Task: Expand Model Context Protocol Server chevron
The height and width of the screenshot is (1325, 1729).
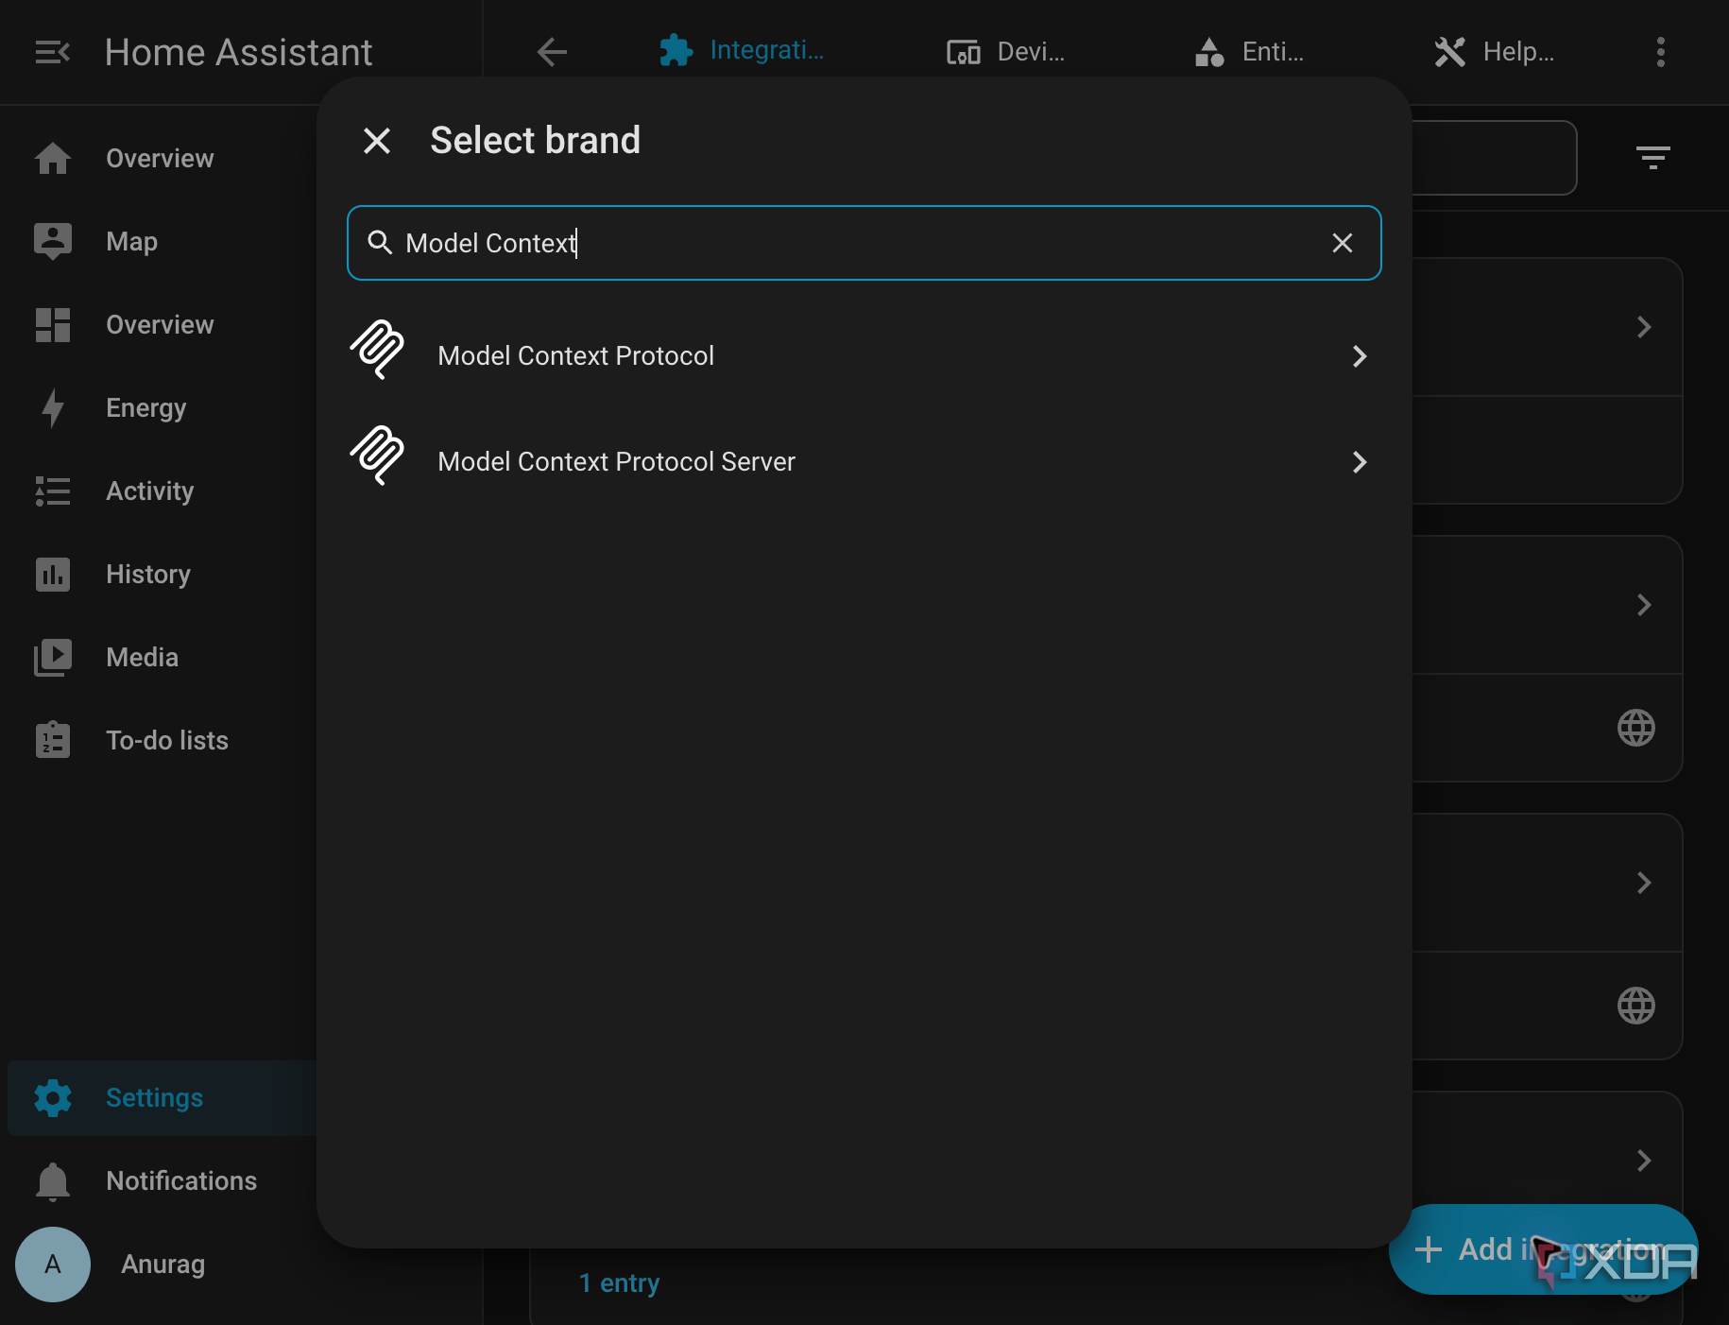Action: pyautogui.click(x=1359, y=462)
